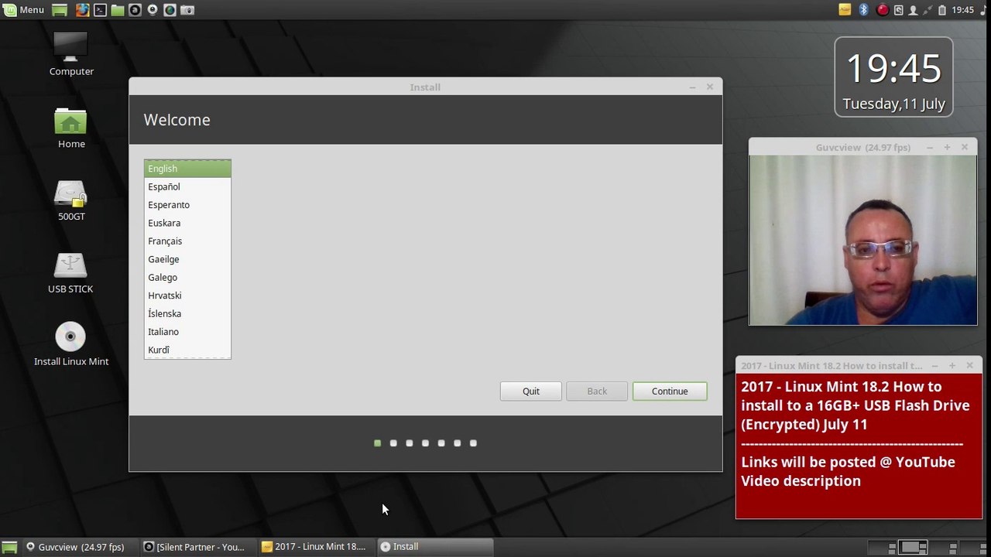Select Esperanto in the language list
The height and width of the screenshot is (557, 991).
pos(187,205)
